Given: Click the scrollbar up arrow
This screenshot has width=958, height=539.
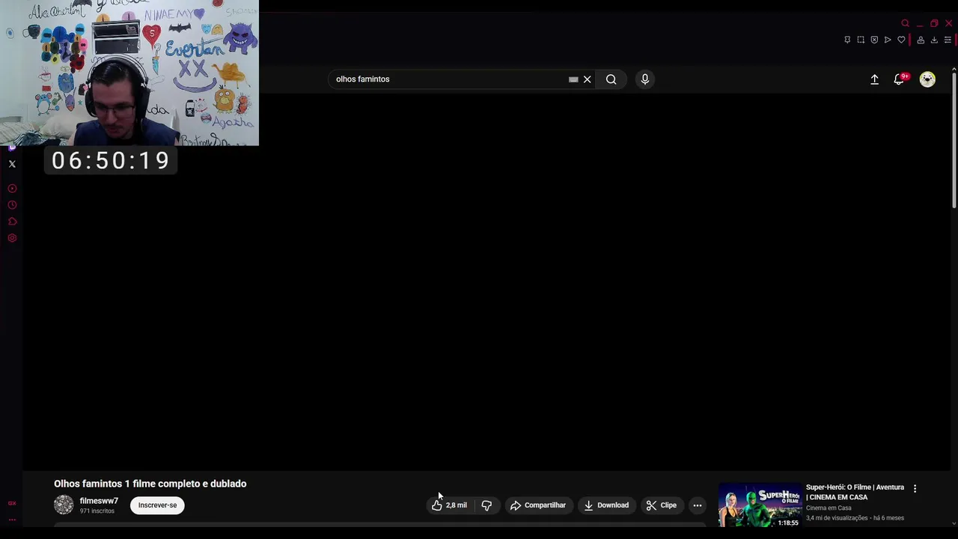Looking at the screenshot, I should 954,69.
